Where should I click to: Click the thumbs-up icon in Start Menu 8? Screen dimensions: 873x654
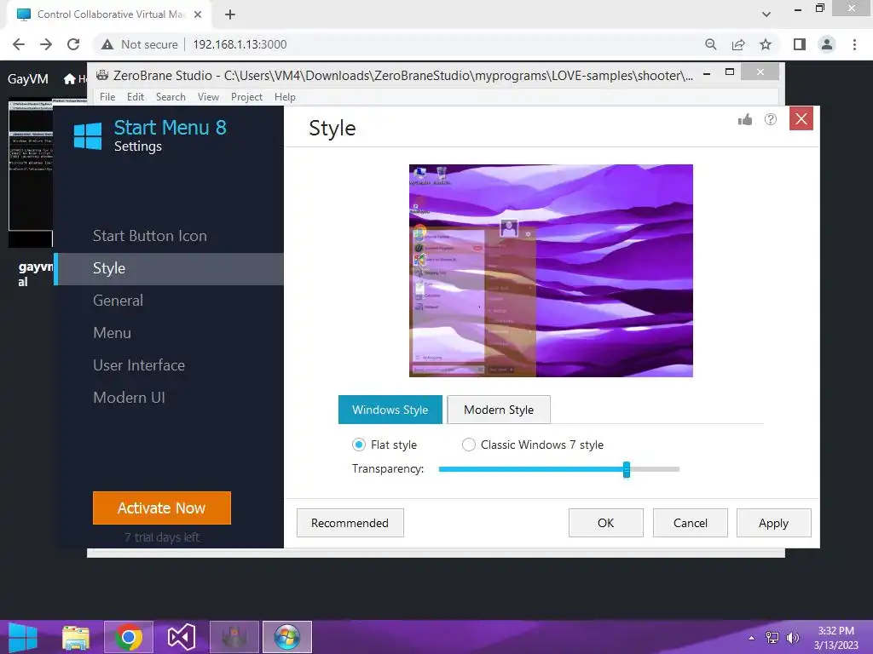(745, 119)
